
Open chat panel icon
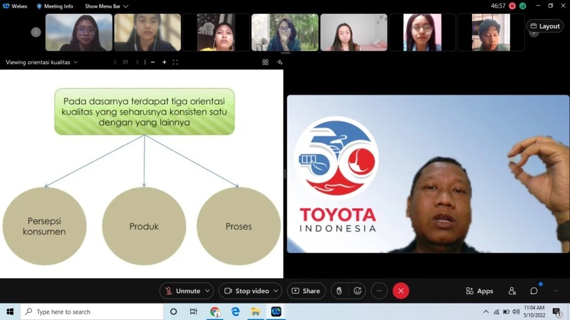(x=534, y=291)
